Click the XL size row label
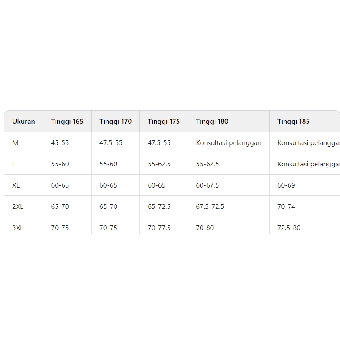The image size is (340, 340). (x=16, y=185)
